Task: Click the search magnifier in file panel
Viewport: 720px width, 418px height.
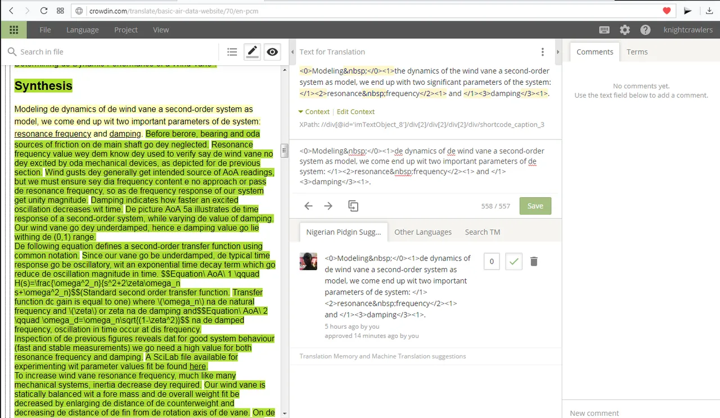Action: [x=12, y=52]
